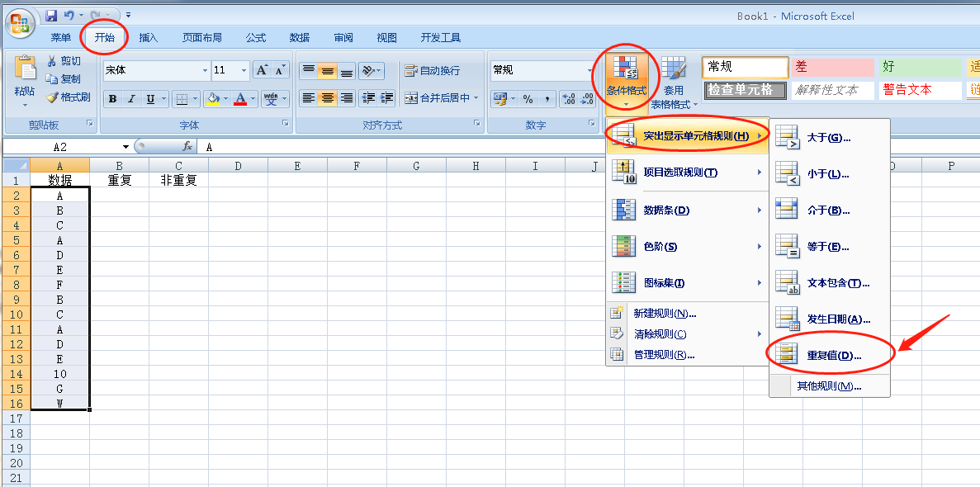Image resolution: width=980 pixels, height=487 pixels.
Task: Click the insert function fx icon
Action: [x=187, y=146]
